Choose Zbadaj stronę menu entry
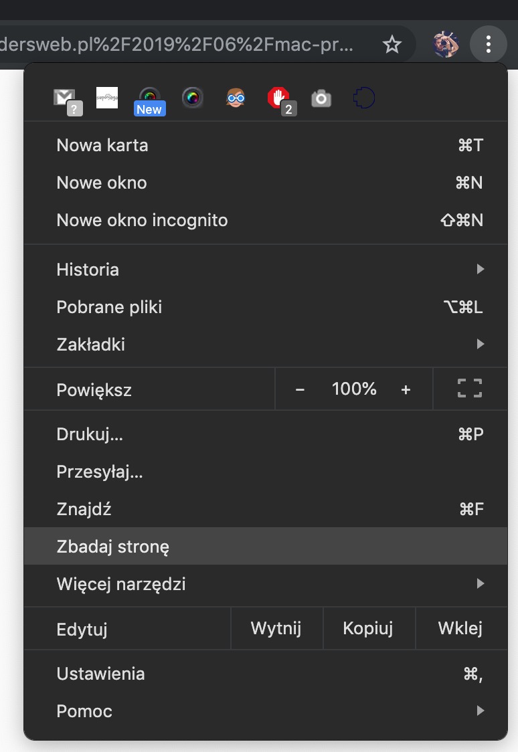Image resolution: width=518 pixels, height=752 pixels. click(265, 546)
